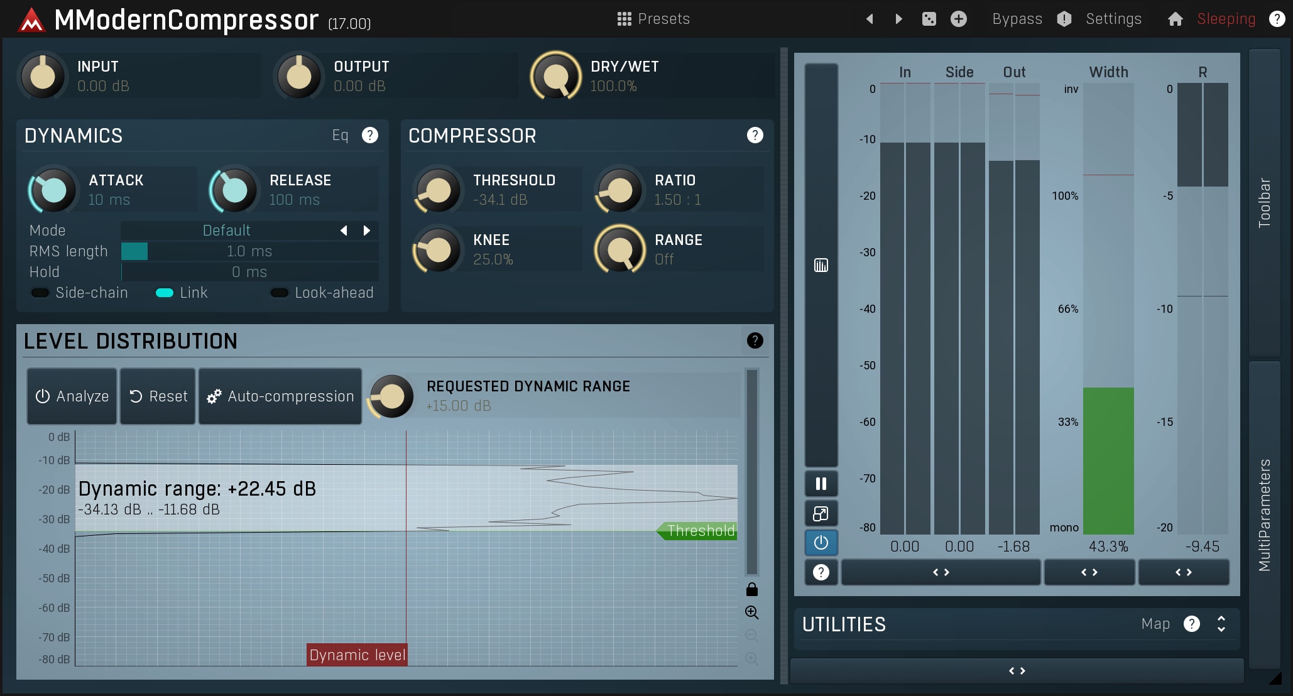This screenshot has width=1293, height=696.
Task: Adjust the Requested Dynamic Range knob
Action: tap(391, 396)
